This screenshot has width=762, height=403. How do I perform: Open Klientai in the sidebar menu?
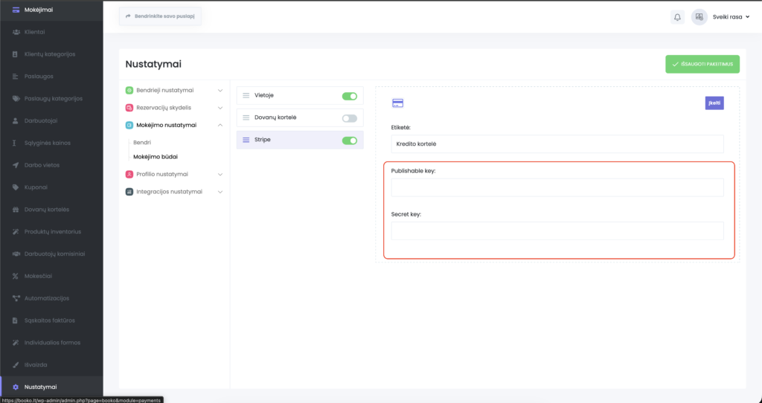pos(35,32)
